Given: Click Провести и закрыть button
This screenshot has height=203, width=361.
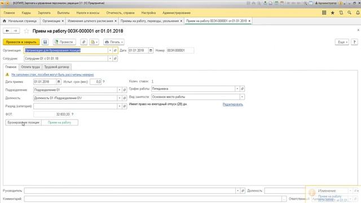Looking at the screenshot, I should [x=21, y=42].
